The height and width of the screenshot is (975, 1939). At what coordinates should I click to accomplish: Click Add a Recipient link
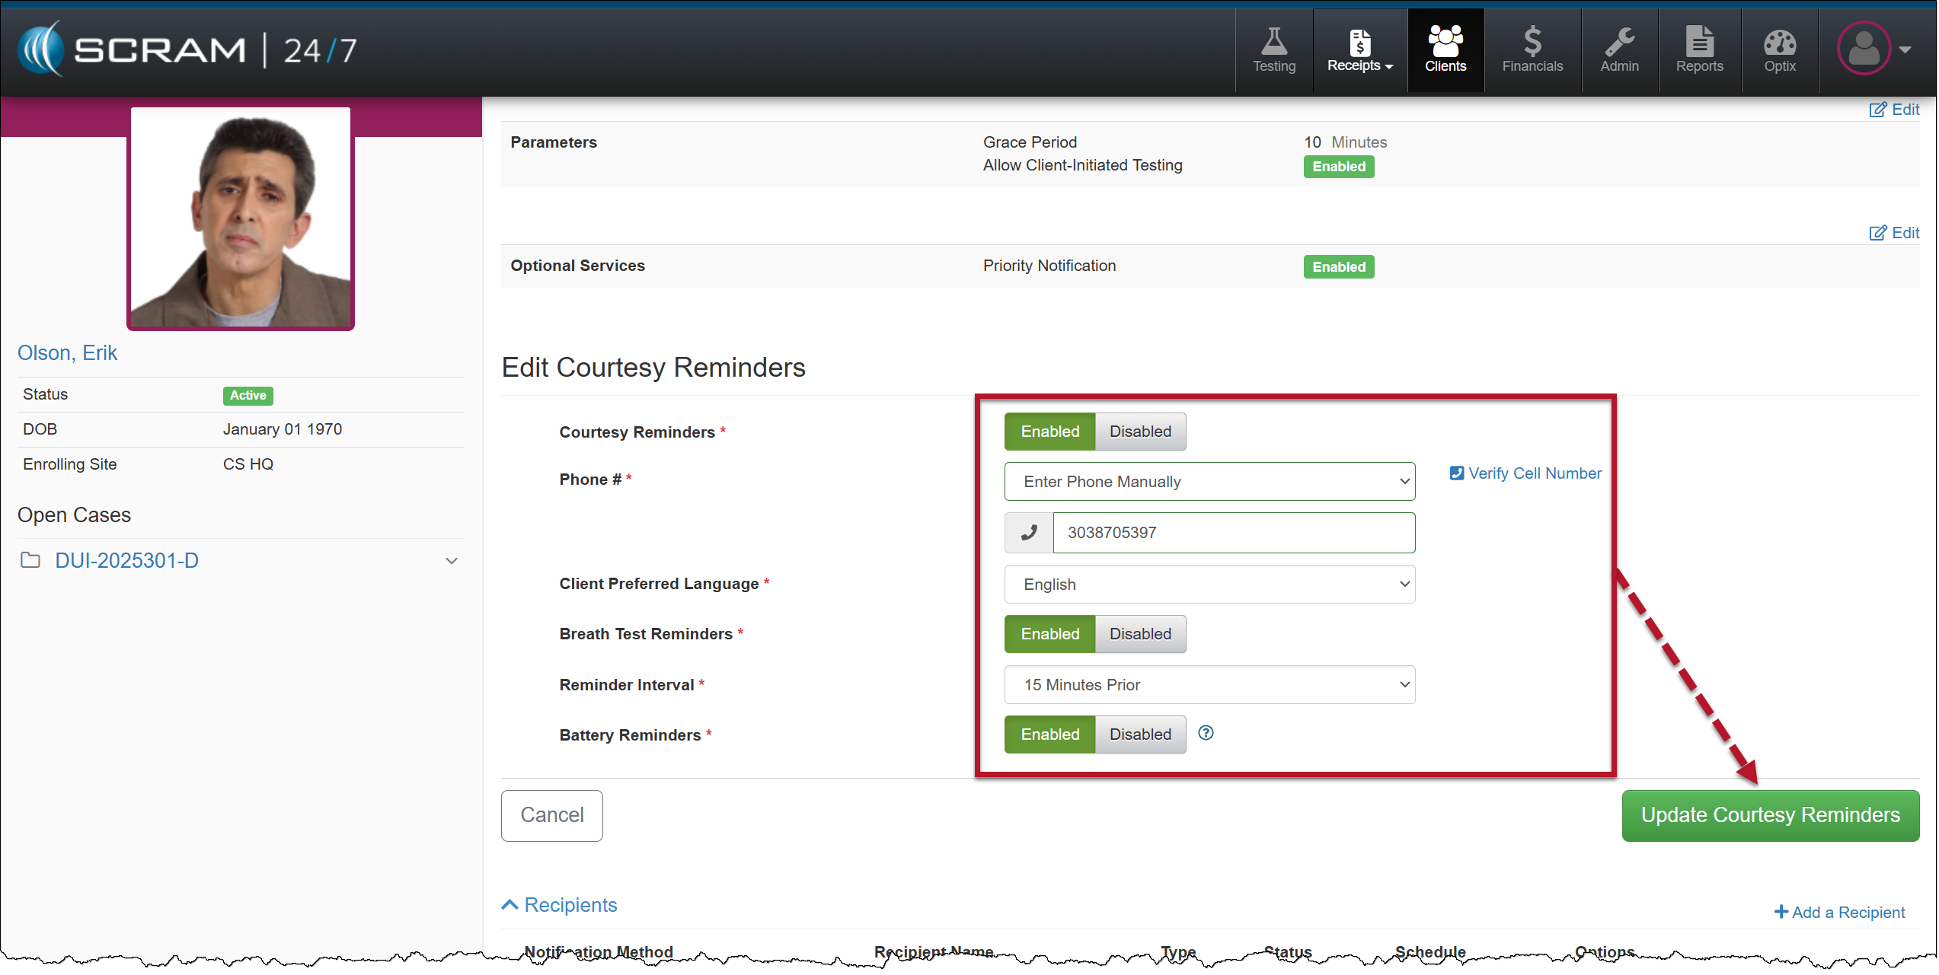[x=1839, y=913]
